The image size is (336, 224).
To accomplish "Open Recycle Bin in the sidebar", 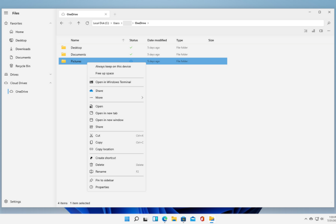I will pyautogui.click(x=22, y=66).
